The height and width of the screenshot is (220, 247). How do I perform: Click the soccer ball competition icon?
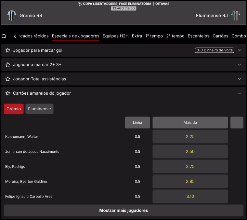tap(80, 4)
